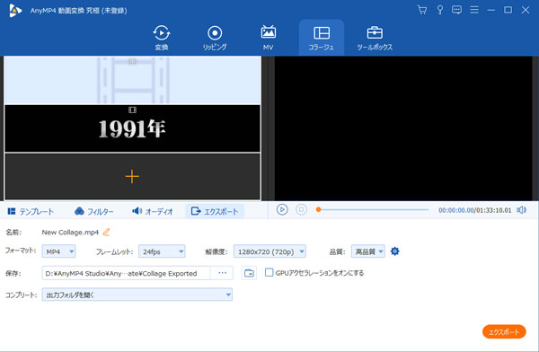Switch to the リッピング tab
This screenshot has height=352, width=539.
(215, 38)
